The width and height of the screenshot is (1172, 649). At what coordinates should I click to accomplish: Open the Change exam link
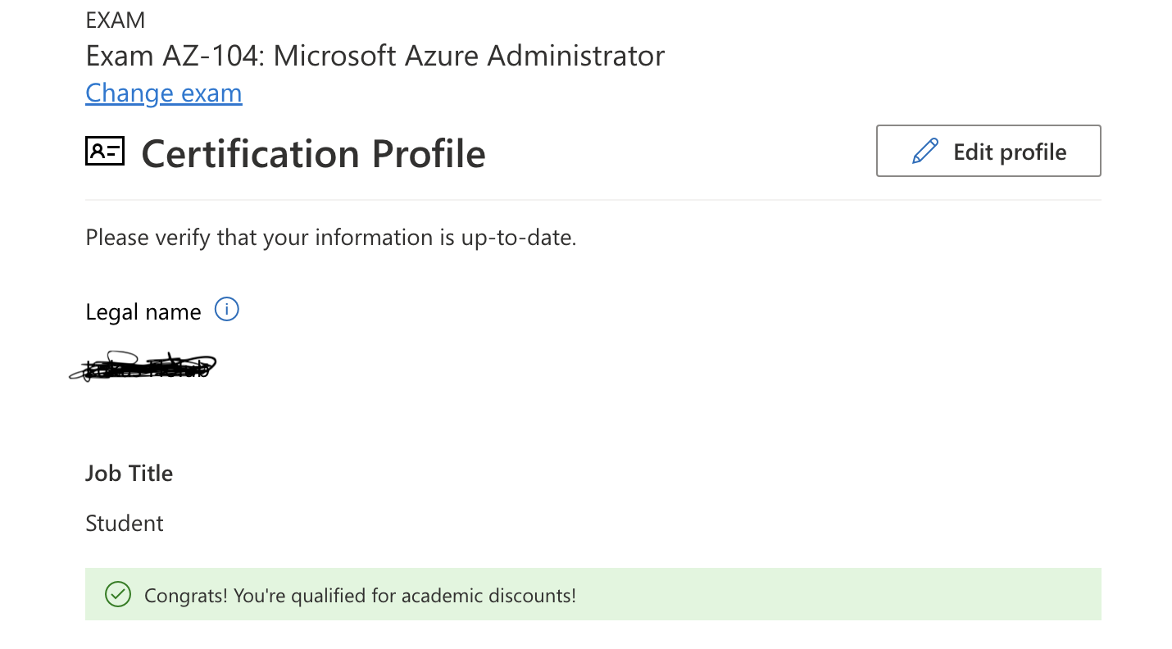click(164, 93)
